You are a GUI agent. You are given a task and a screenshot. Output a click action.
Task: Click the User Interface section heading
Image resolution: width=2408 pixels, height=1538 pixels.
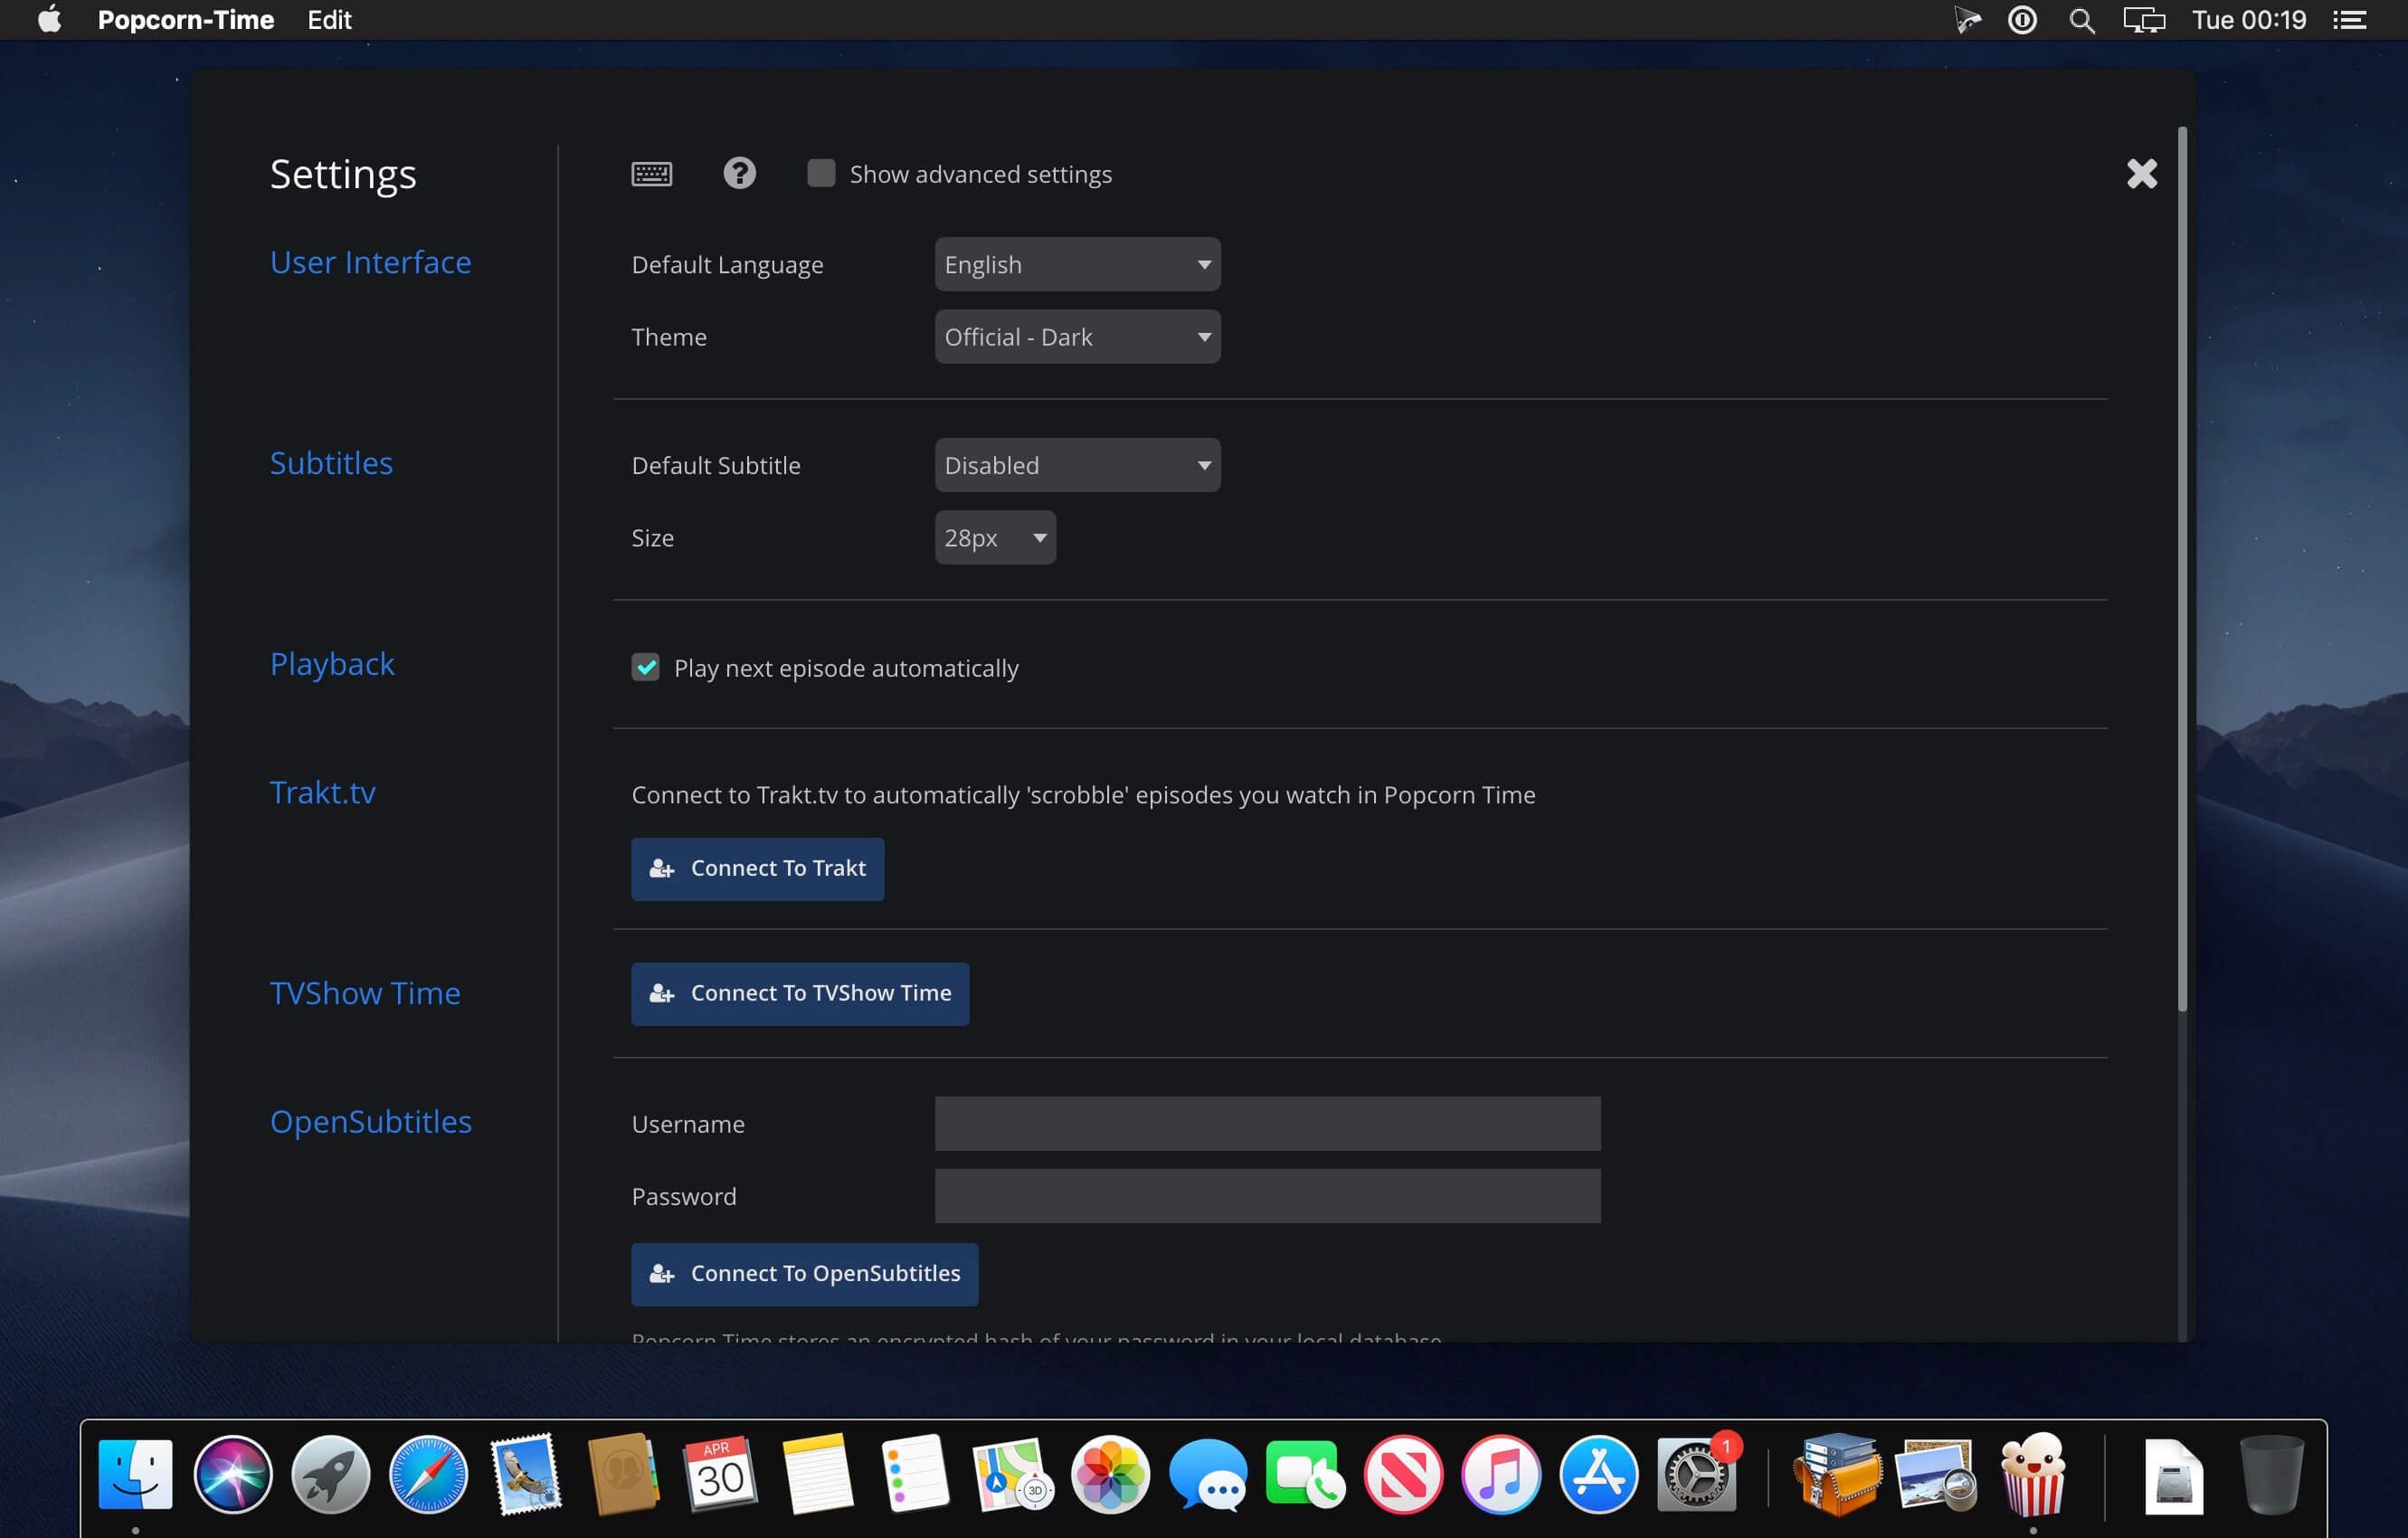point(370,262)
